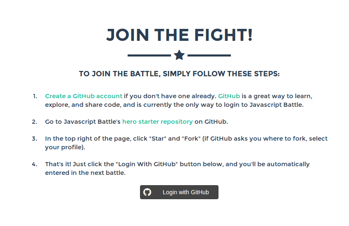The image size is (349, 226).
Task: Click list number "3." in the steps
Action: [x=35, y=139]
